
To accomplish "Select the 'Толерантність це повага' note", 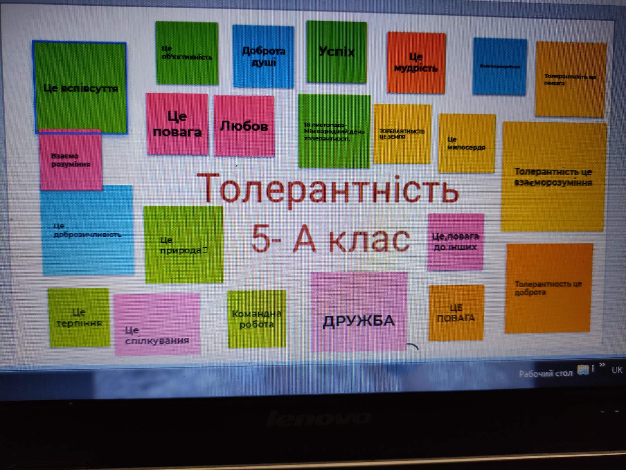I will pyautogui.click(x=570, y=79).
